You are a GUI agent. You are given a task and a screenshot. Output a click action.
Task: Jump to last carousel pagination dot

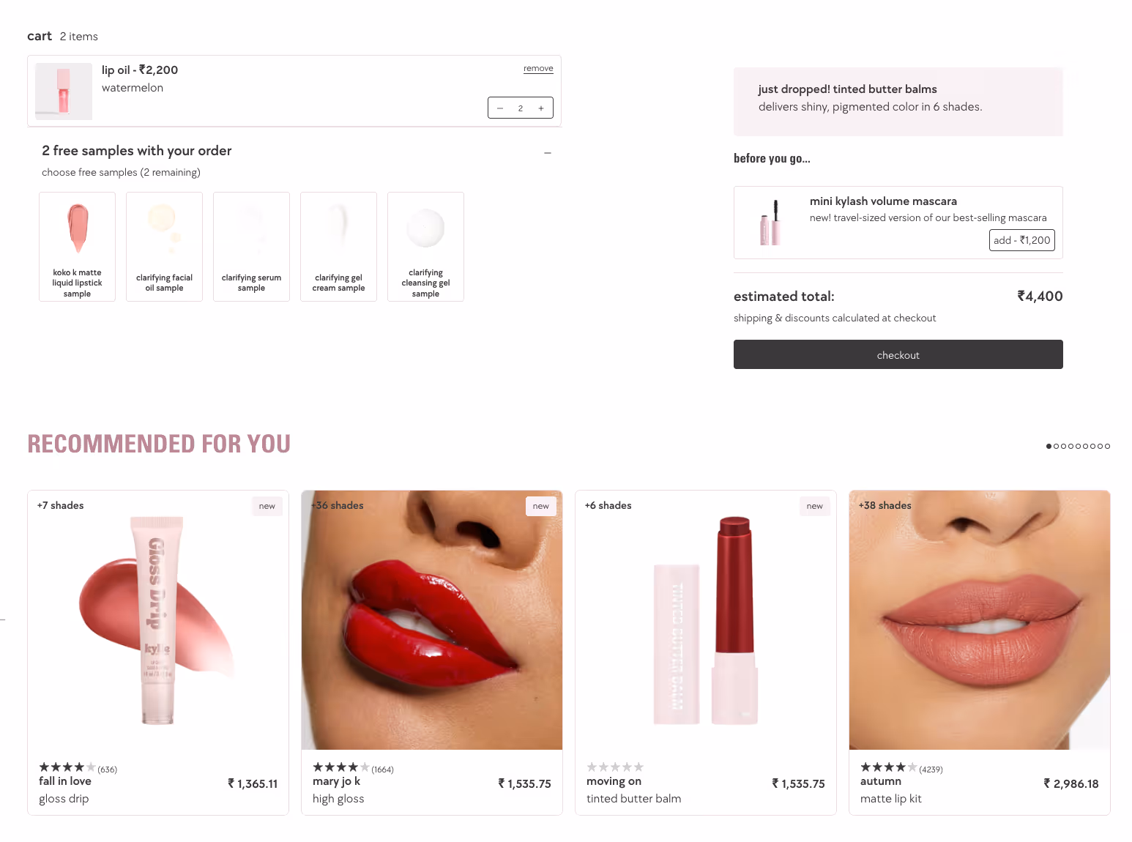click(1108, 446)
